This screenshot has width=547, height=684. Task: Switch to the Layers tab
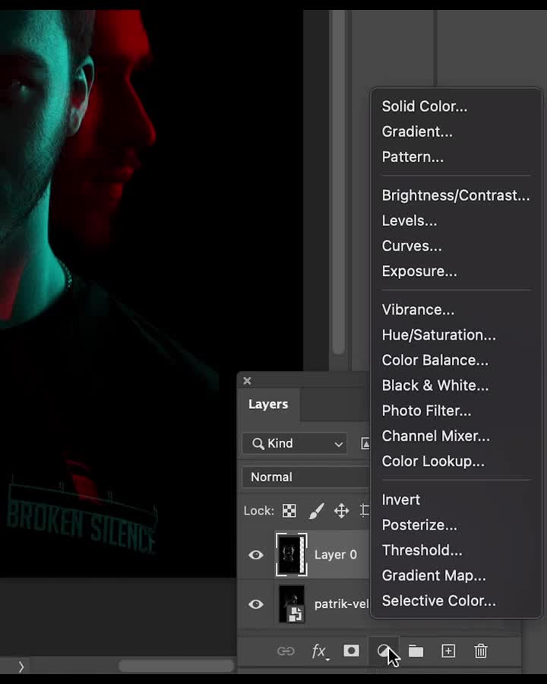(x=268, y=404)
